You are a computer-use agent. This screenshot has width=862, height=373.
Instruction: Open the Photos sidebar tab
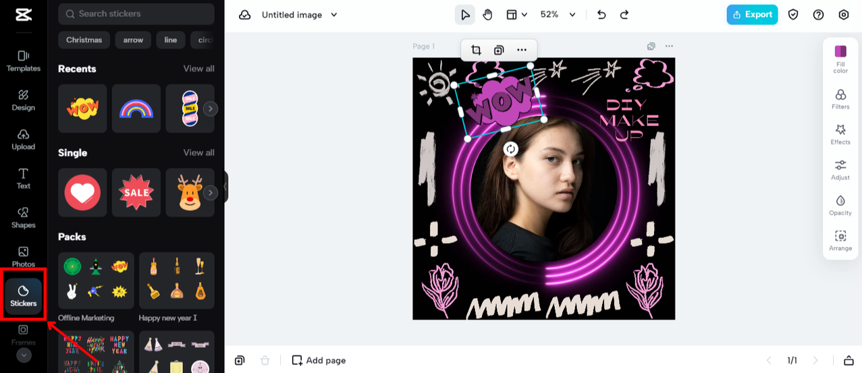coord(24,256)
